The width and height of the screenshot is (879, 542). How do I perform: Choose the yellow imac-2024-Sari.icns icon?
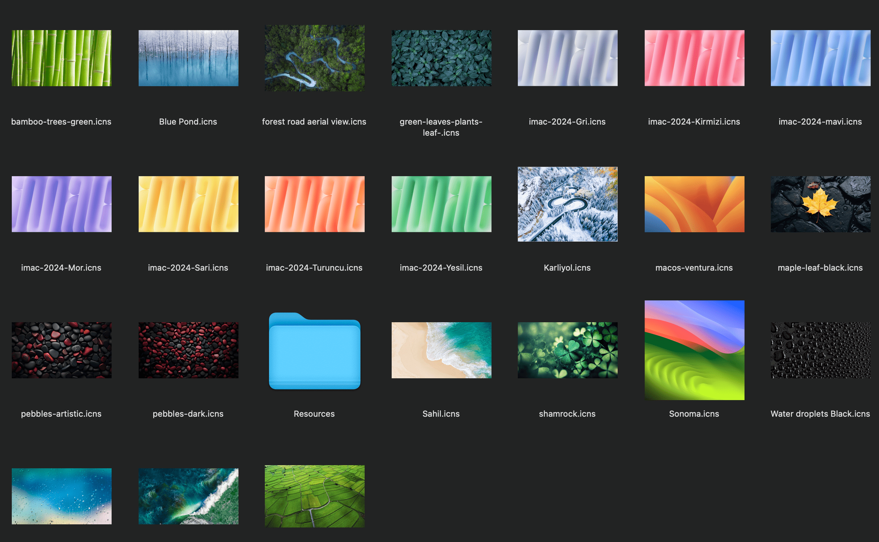pyautogui.click(x=189, y=204)
